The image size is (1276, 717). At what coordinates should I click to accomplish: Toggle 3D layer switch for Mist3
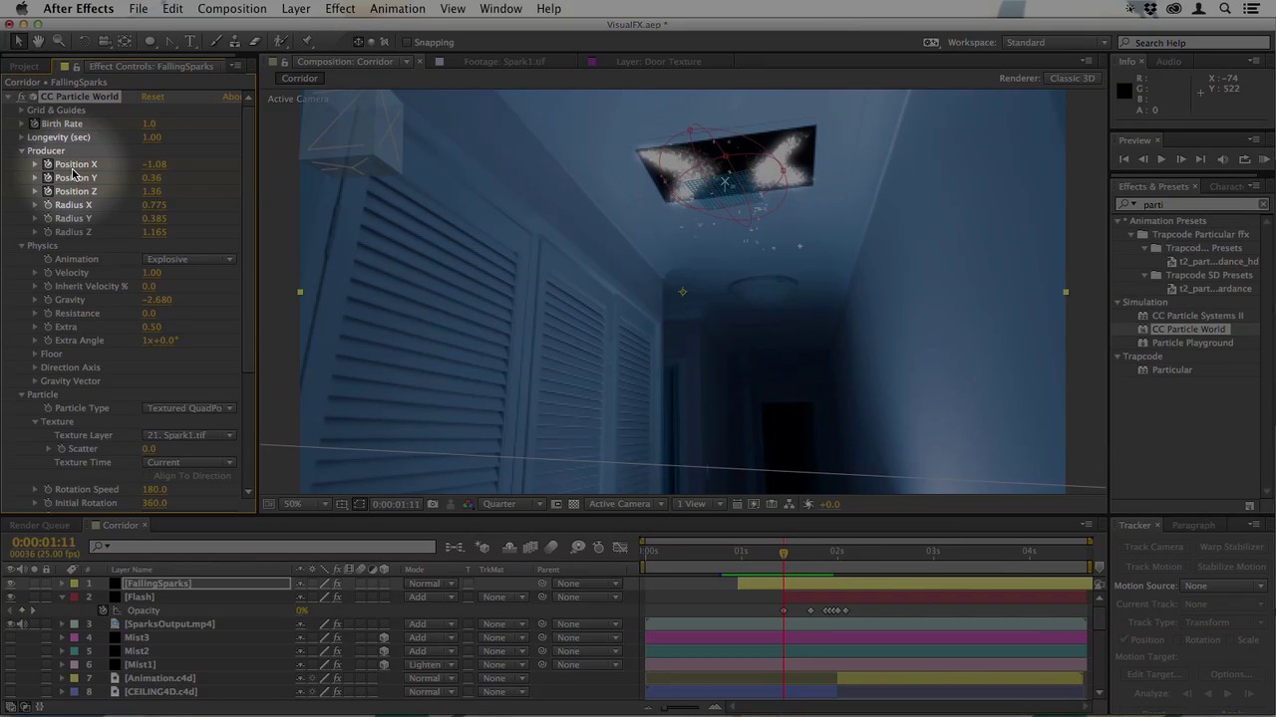[384, 637]
